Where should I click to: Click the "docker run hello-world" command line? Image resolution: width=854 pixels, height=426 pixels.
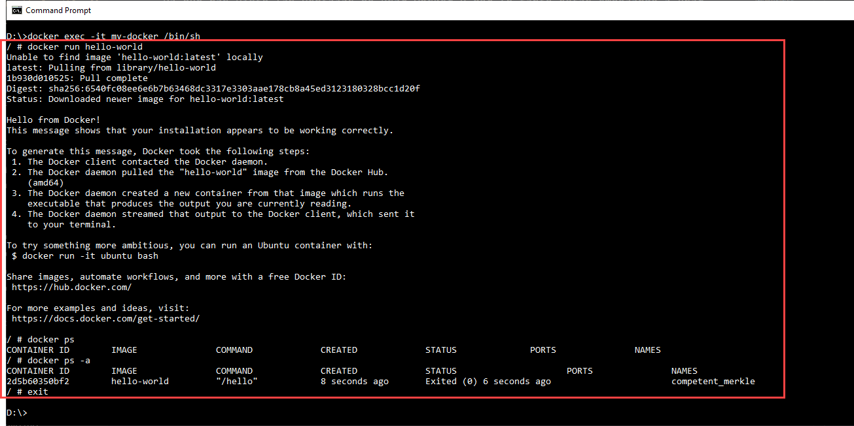(75, 46)
